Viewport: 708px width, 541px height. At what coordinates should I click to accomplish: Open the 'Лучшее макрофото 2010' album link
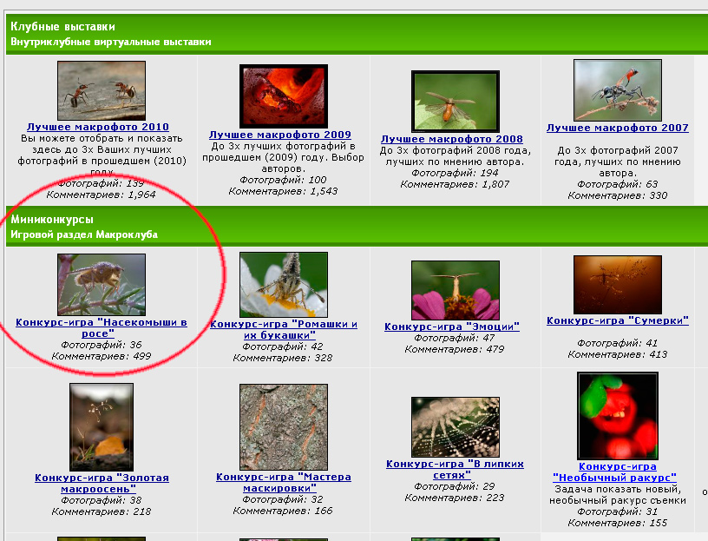tap(97, 127)
